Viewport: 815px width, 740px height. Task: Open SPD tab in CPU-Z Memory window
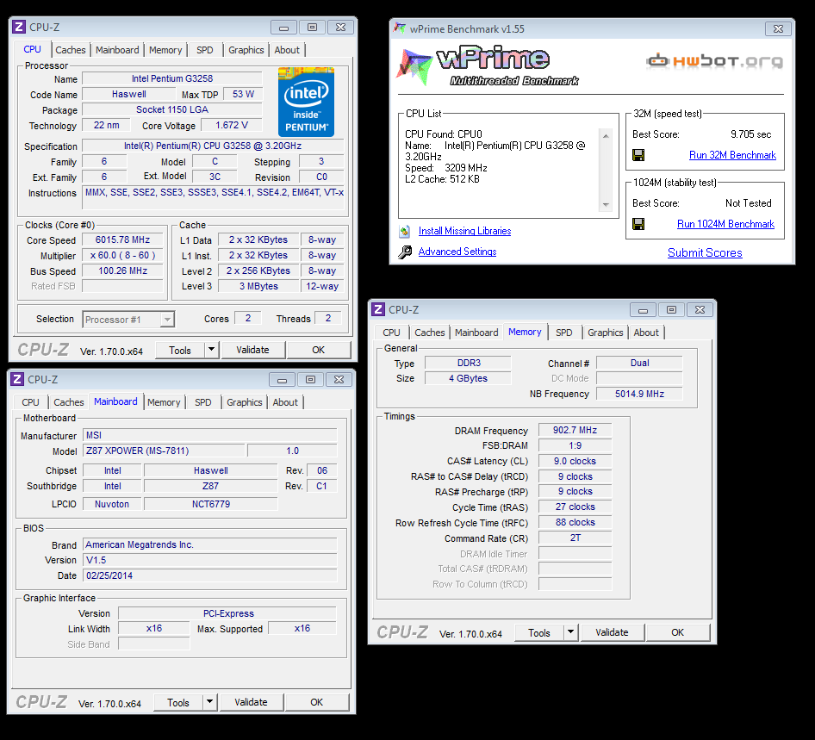pos(564,333)
